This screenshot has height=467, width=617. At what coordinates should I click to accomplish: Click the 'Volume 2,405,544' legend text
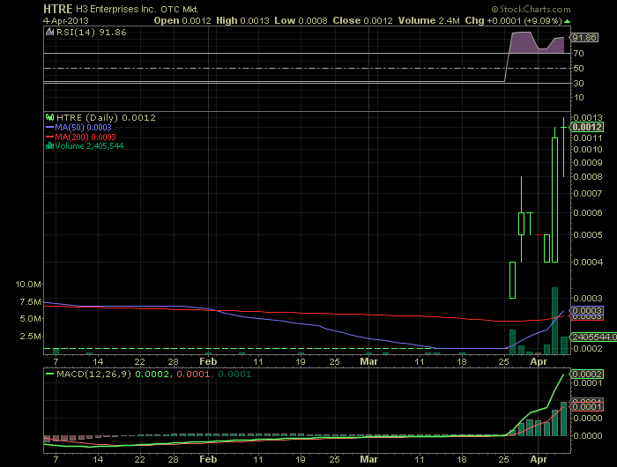pos(89,146)
